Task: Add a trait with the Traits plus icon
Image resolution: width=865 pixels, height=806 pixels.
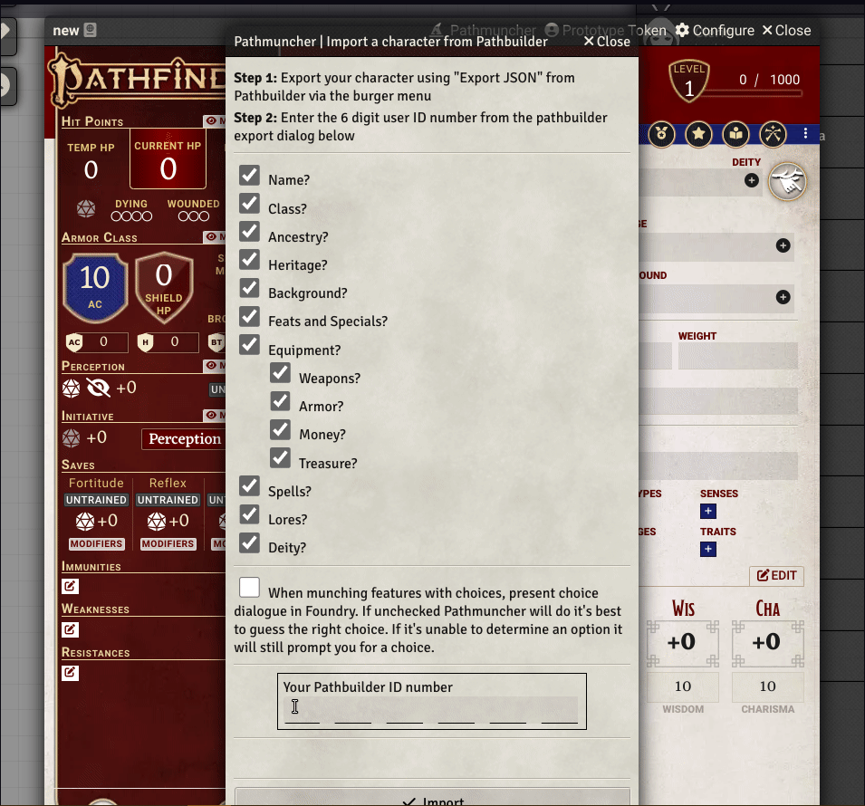Action: 708,550
